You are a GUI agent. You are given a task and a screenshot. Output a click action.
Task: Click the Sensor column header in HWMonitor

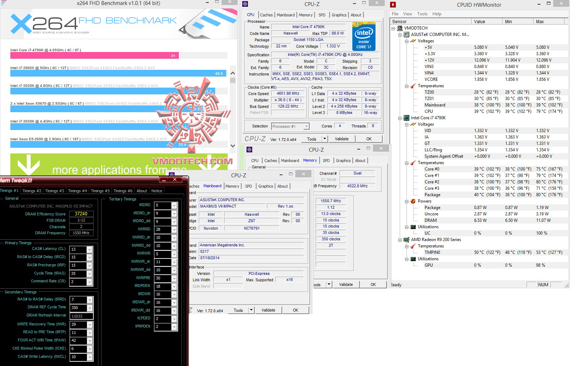click(430, 21)
